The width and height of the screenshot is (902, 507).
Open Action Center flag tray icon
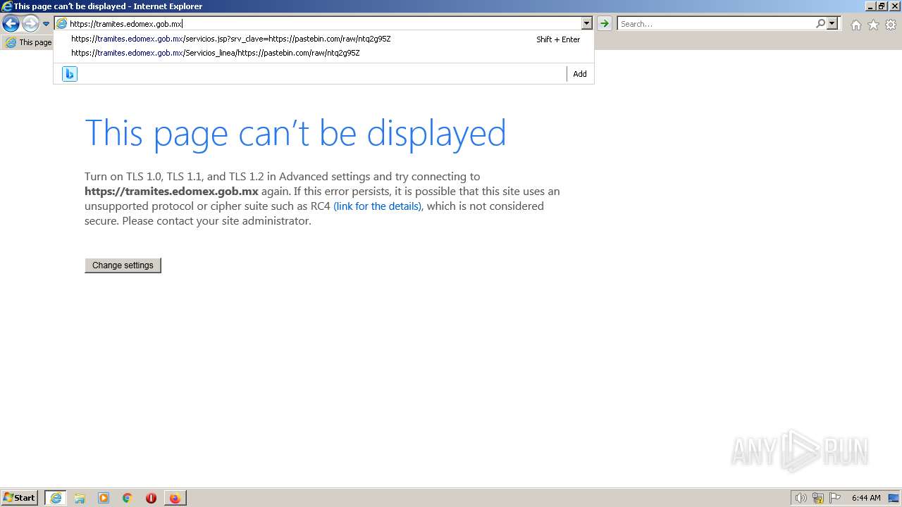pos(835,498)
